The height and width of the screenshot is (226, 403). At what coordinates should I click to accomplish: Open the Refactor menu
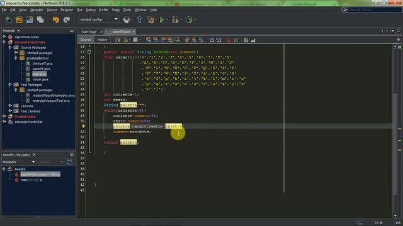coord(67,10)
